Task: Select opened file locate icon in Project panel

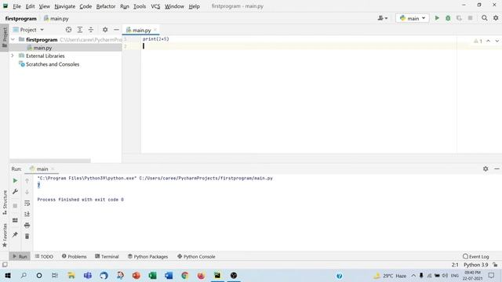Action: [x=68, y=30]
